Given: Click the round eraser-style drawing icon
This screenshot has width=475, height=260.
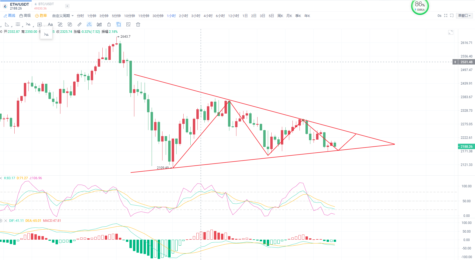Looking at the screenshot, I should 70,24.
